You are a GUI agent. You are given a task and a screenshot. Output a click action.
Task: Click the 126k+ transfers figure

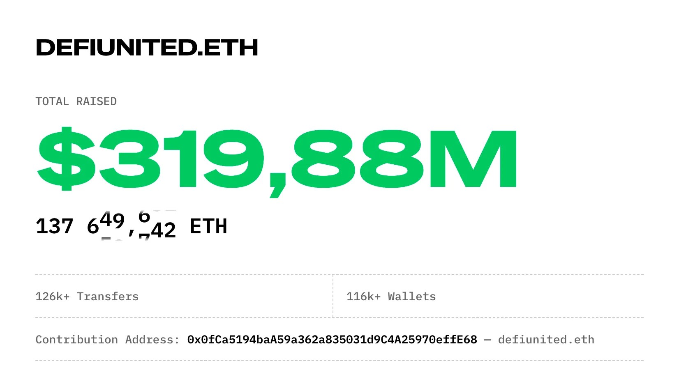[53, 297]
